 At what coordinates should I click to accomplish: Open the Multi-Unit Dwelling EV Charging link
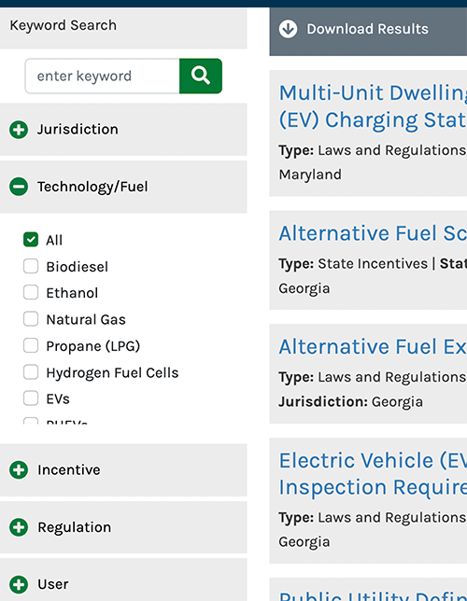[x=373, y=106]
